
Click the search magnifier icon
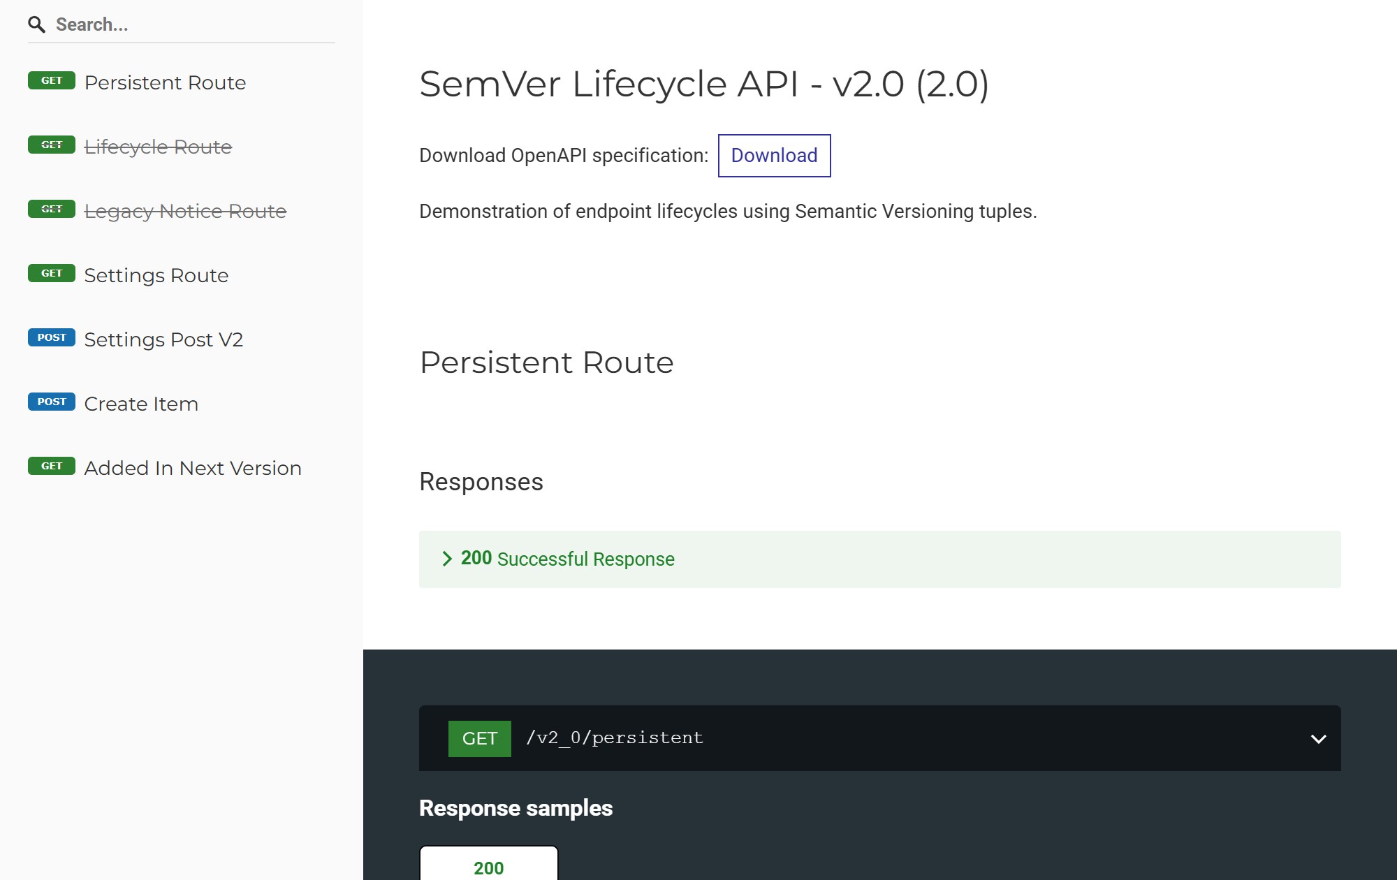(36, 25)
